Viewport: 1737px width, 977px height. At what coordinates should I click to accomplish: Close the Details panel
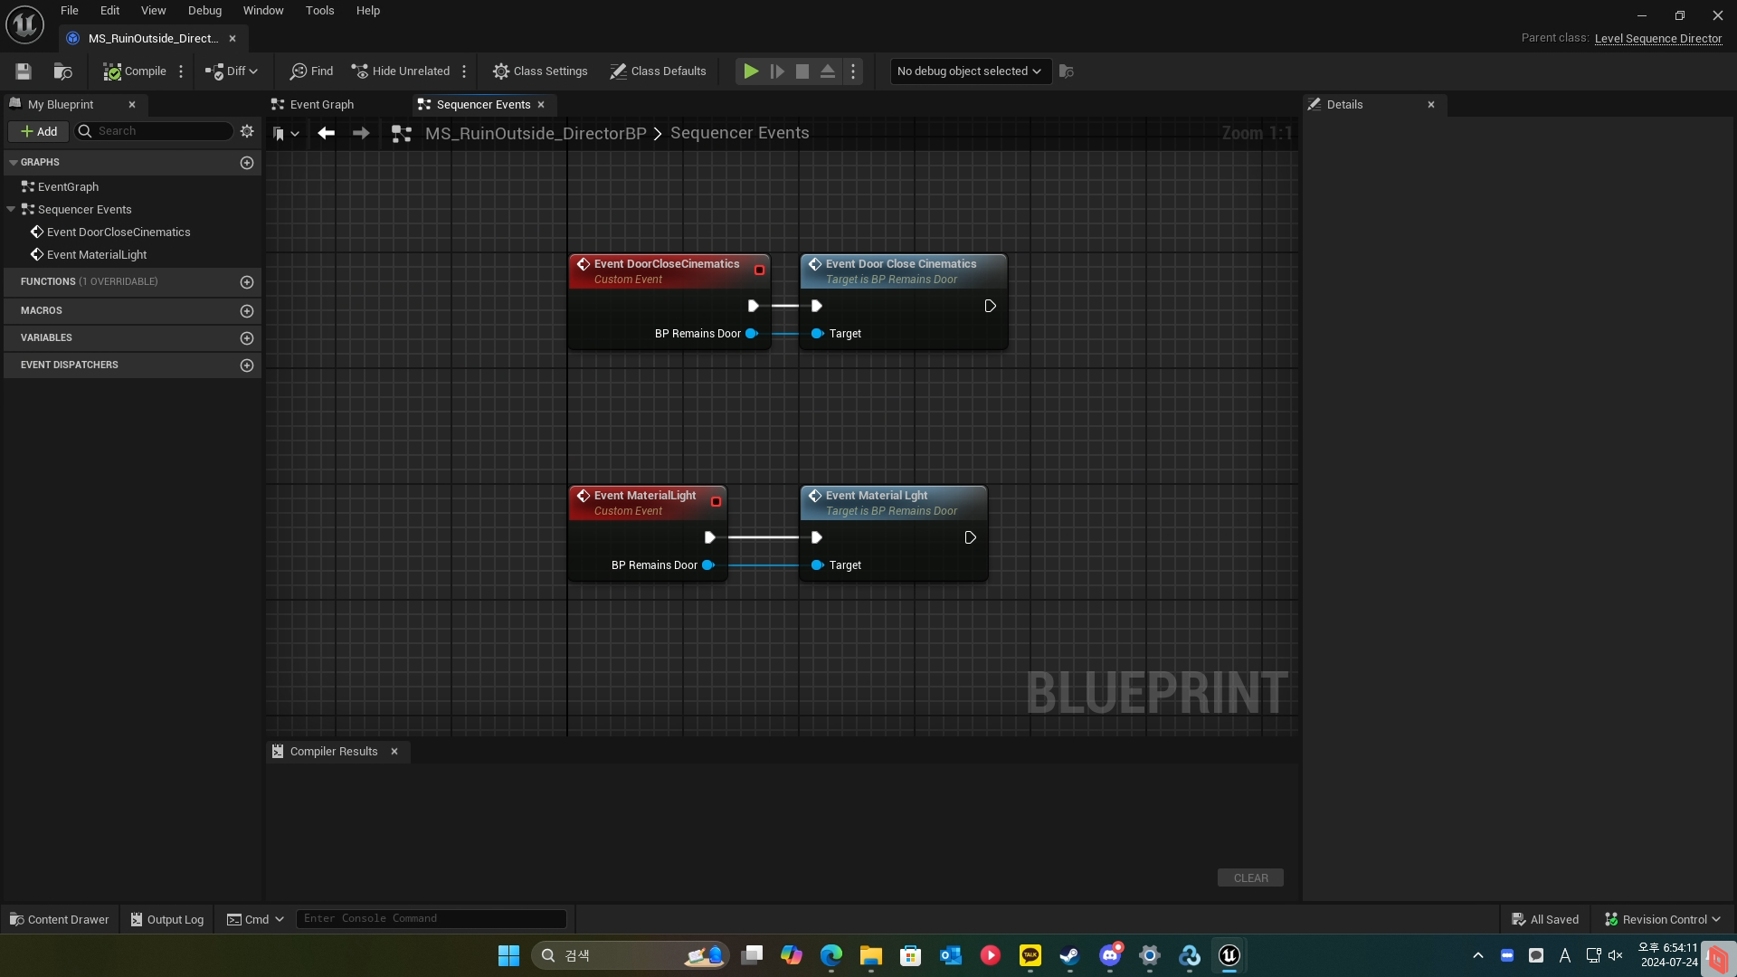tap(1431, 105)
